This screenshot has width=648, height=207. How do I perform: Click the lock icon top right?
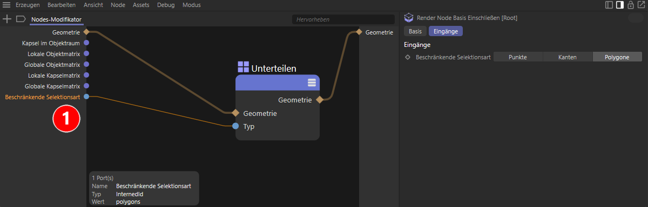click(x=630, y=5)
